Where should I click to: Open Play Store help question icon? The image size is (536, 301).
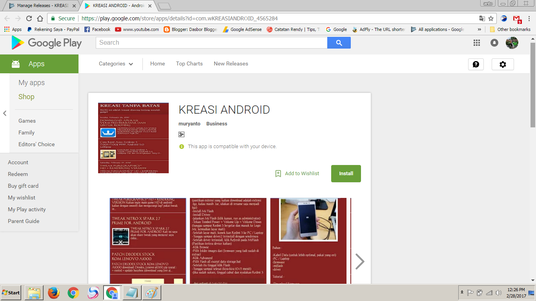click(x=476, y=64)
